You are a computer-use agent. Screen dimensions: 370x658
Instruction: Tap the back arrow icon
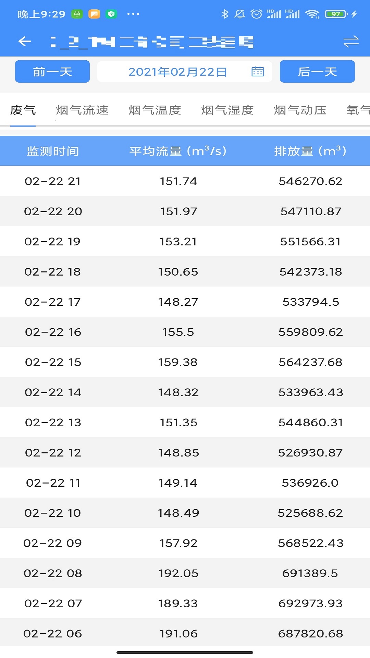25,42
